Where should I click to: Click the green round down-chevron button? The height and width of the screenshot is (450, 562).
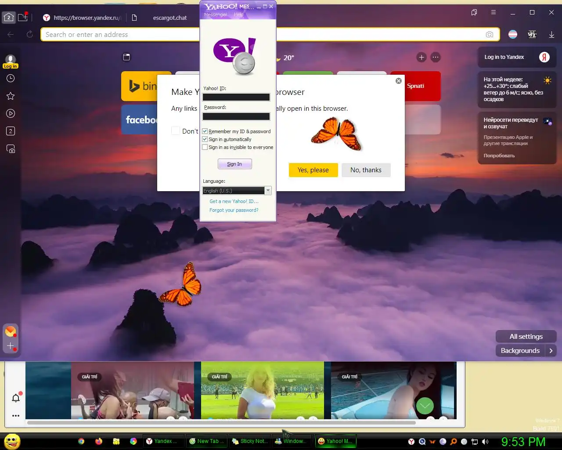click(x=425, y=406)
